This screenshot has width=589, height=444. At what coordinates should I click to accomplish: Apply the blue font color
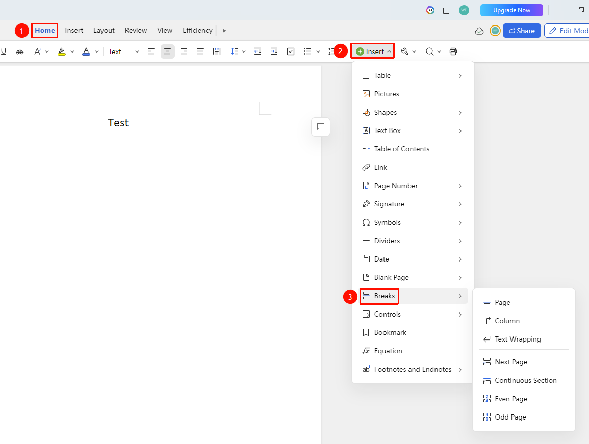pyautogui.click(x=86, y=52)
